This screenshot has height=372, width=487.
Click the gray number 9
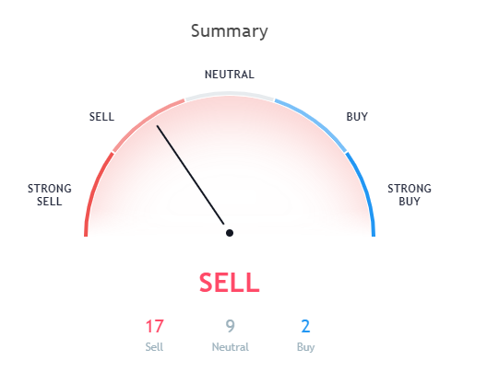pos(231,327)
